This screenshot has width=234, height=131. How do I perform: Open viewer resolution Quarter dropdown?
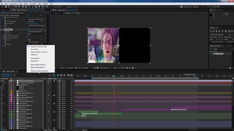coord(88,68)
